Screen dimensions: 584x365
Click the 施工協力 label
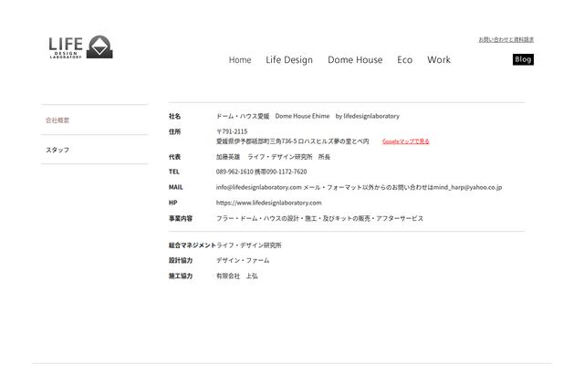pos(181,276)
